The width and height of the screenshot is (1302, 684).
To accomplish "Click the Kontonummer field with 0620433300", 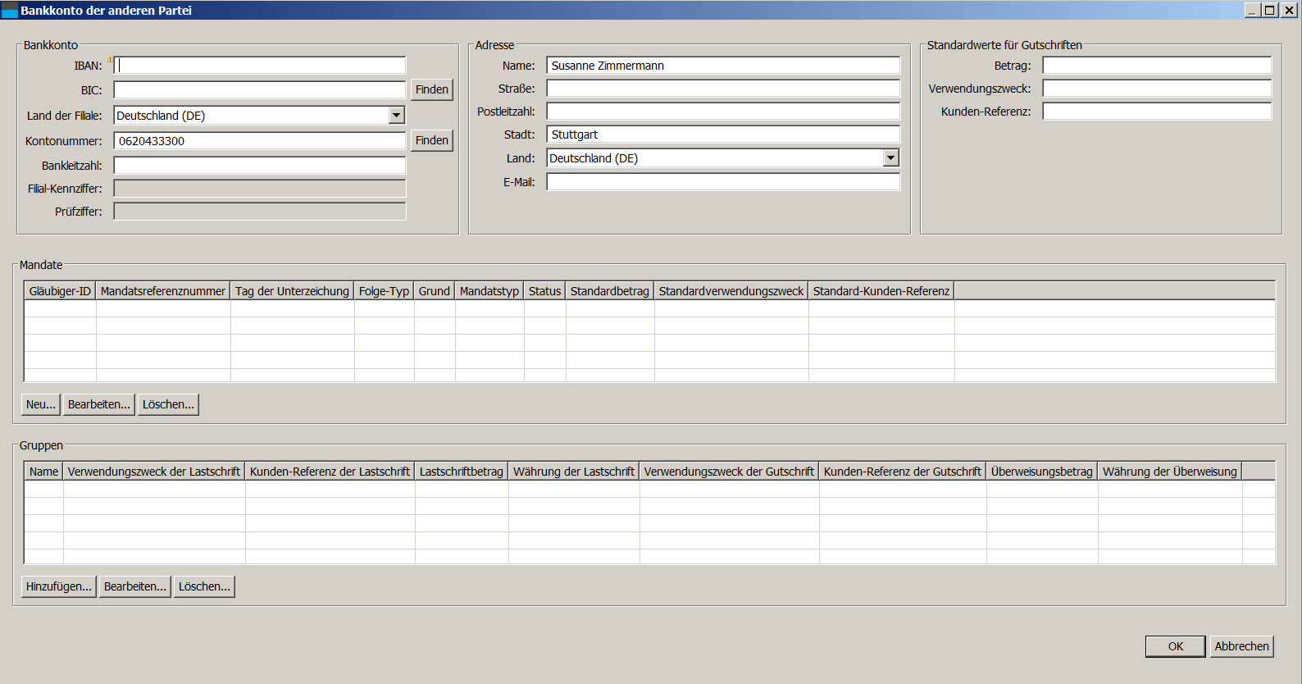I will 260,141.
